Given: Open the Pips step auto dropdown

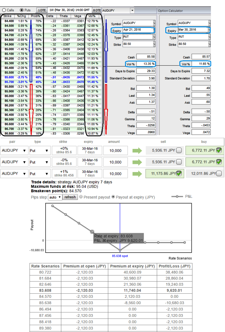Looking at the screenshot, I should [x=55, y=197].
